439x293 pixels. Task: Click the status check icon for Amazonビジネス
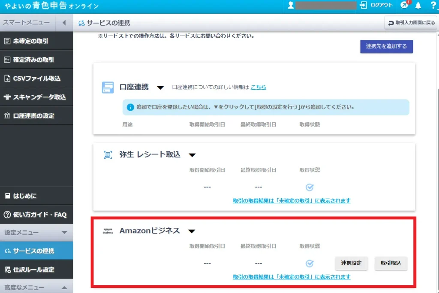[310, 263]
